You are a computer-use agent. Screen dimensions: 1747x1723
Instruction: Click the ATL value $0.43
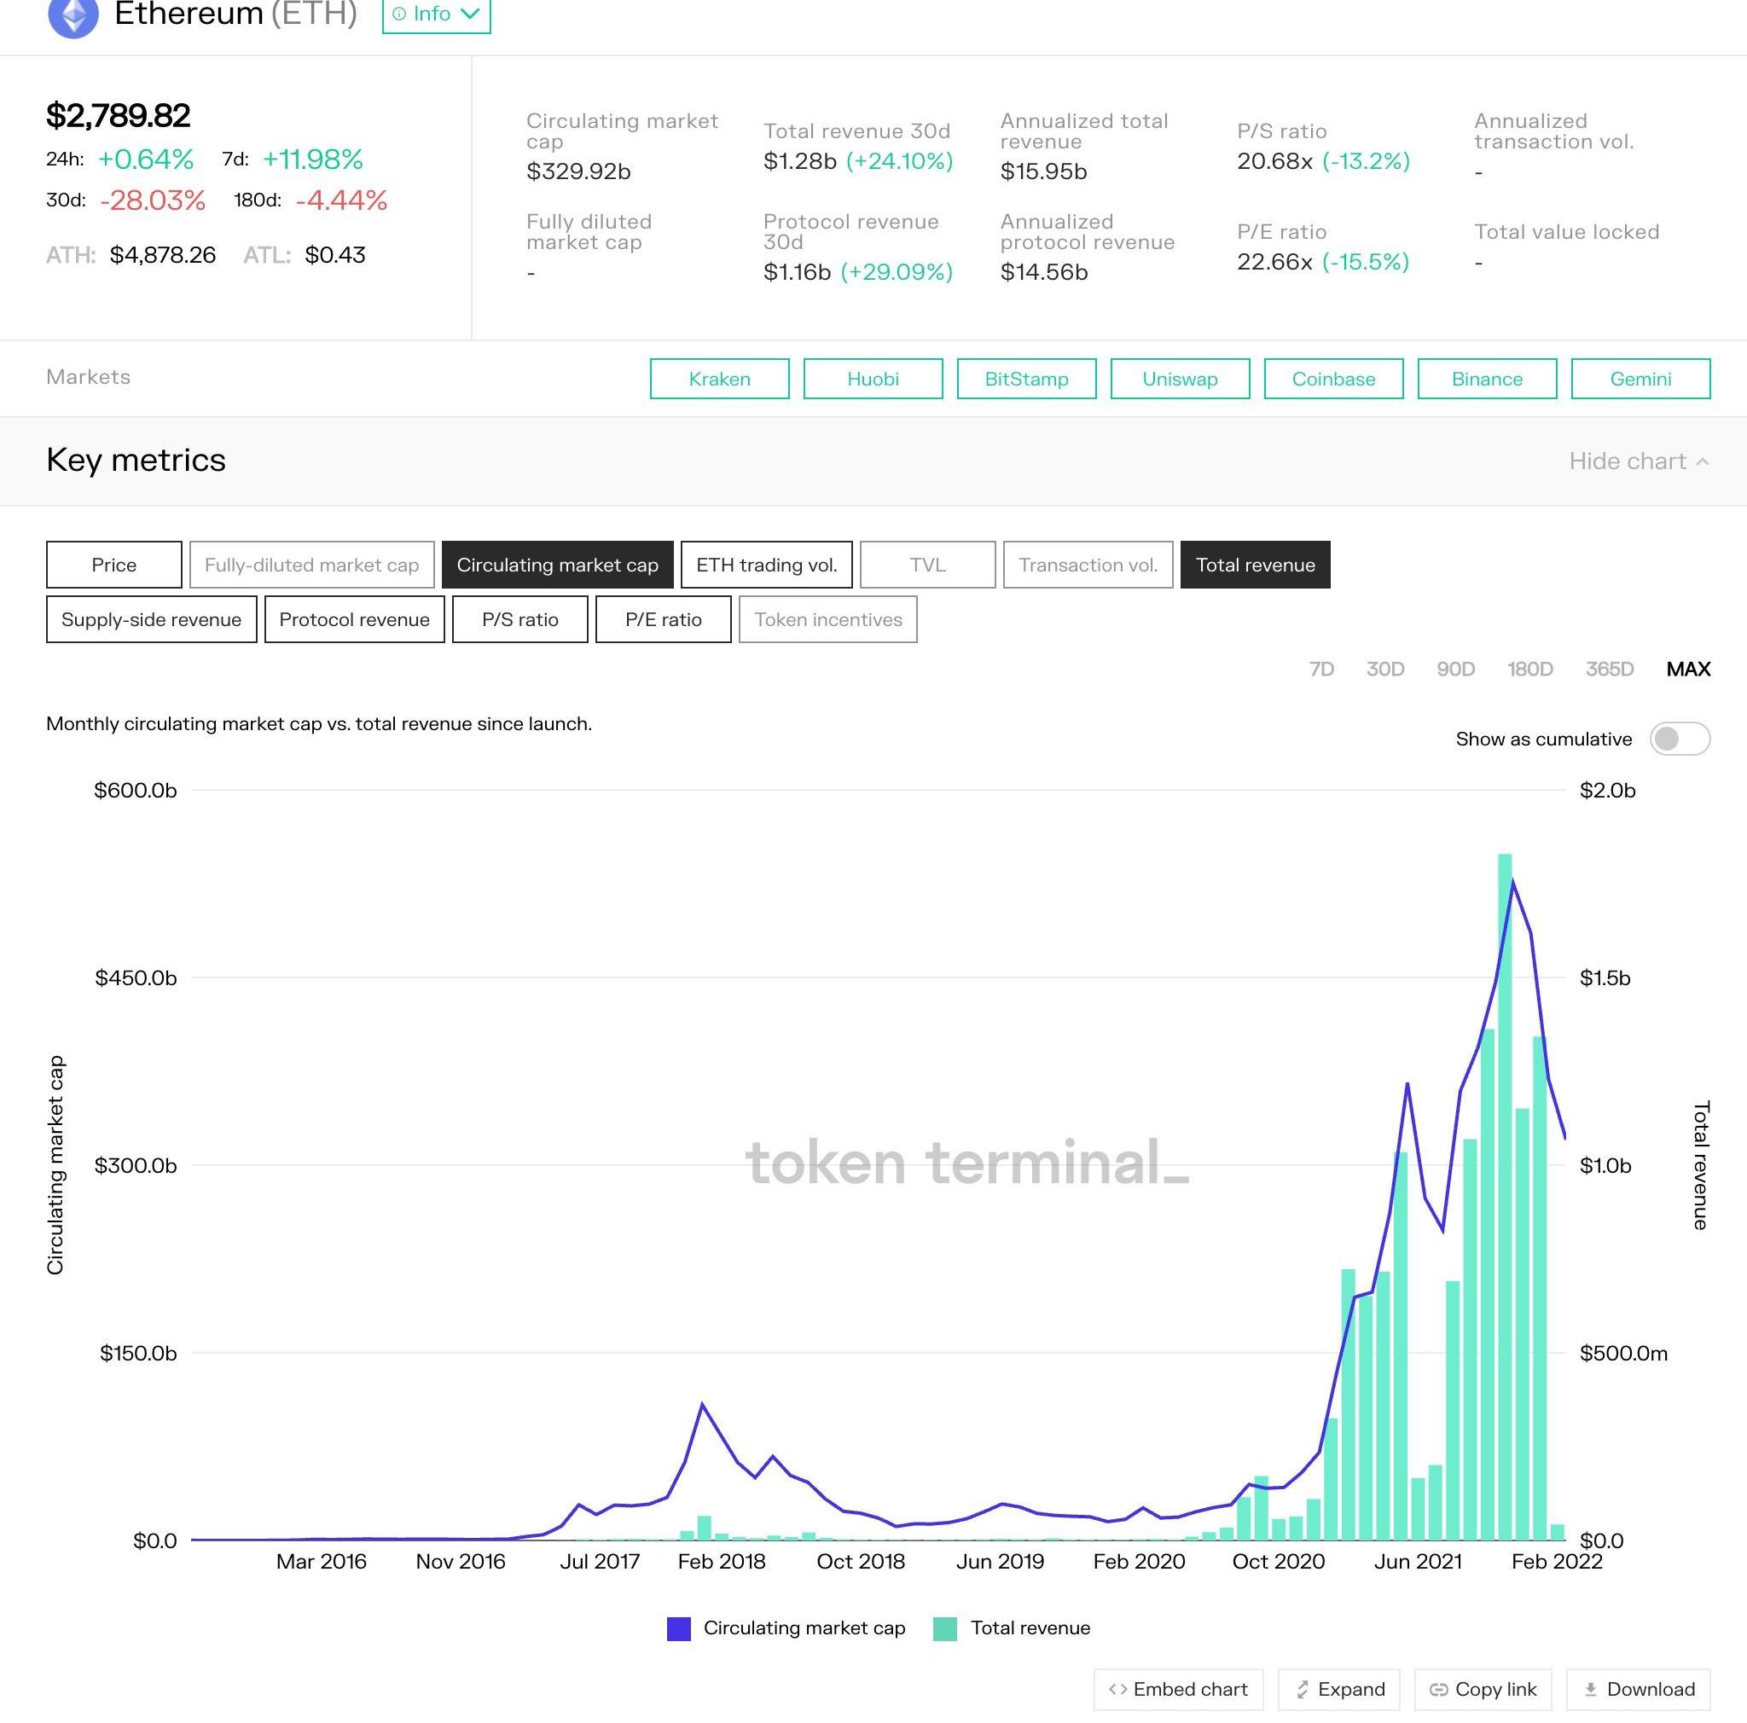(x=334, y=255)
